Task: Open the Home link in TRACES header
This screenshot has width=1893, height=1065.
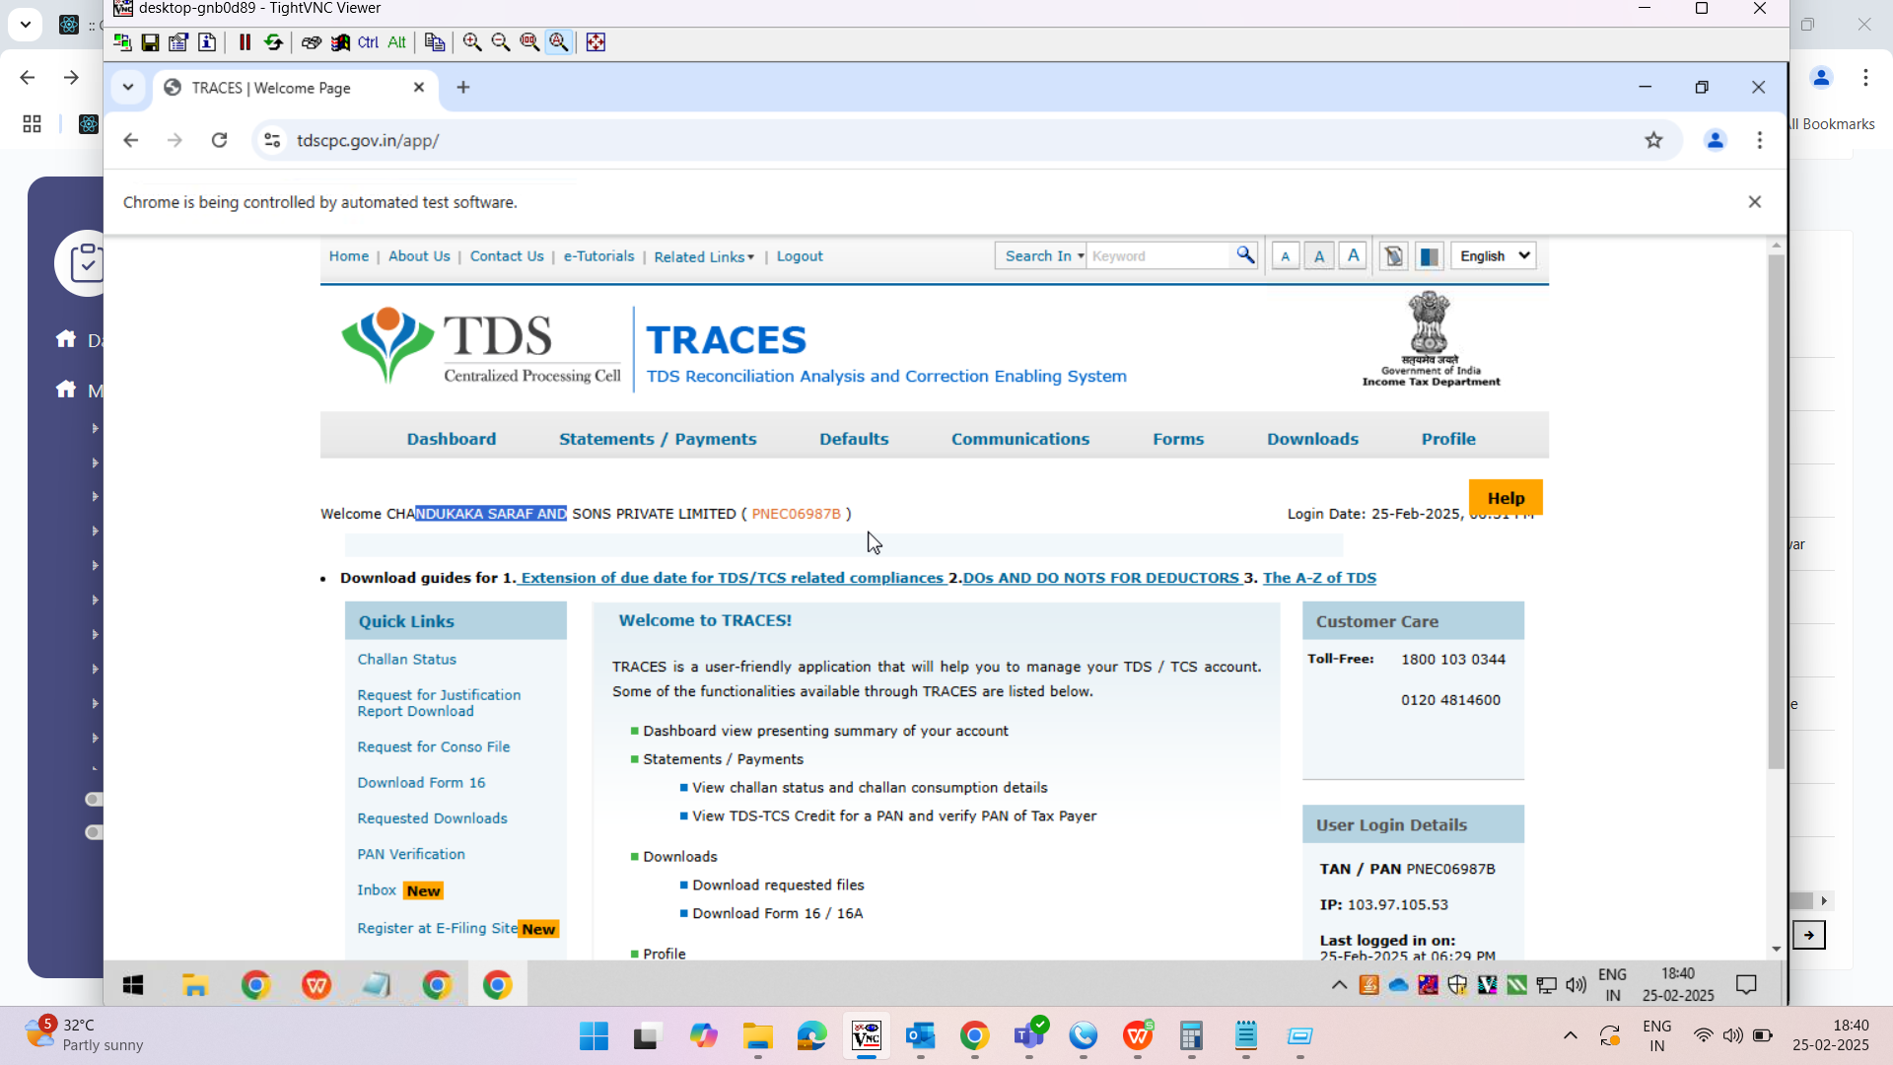Action: [349, 256]
